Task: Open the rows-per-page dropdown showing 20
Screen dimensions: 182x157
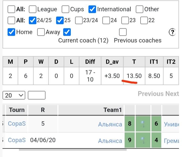Action: [14, 95]
